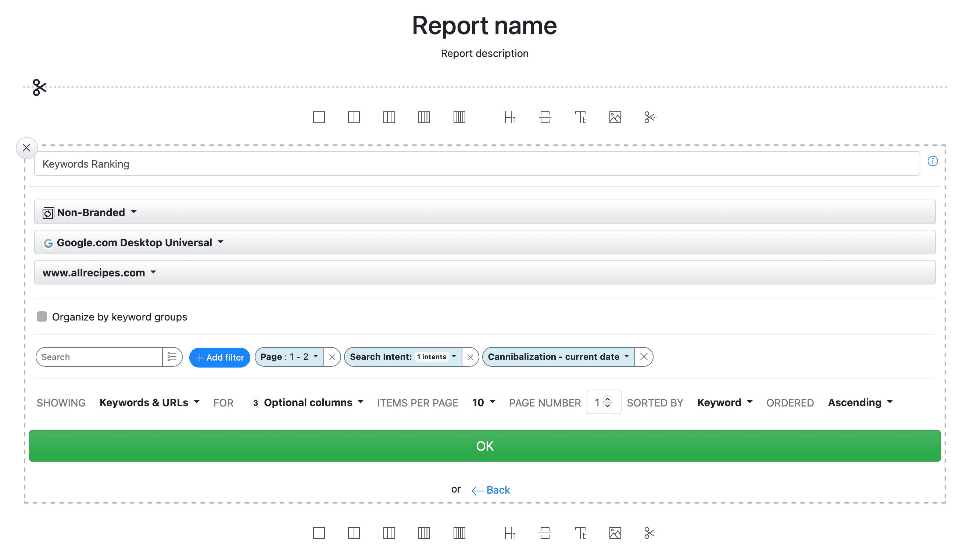The height and width of the screenshot is (555, 963).
Task: Open the Keywords & URLs showing dropdown
Action: pyautogui.click(x=149, y=402)
